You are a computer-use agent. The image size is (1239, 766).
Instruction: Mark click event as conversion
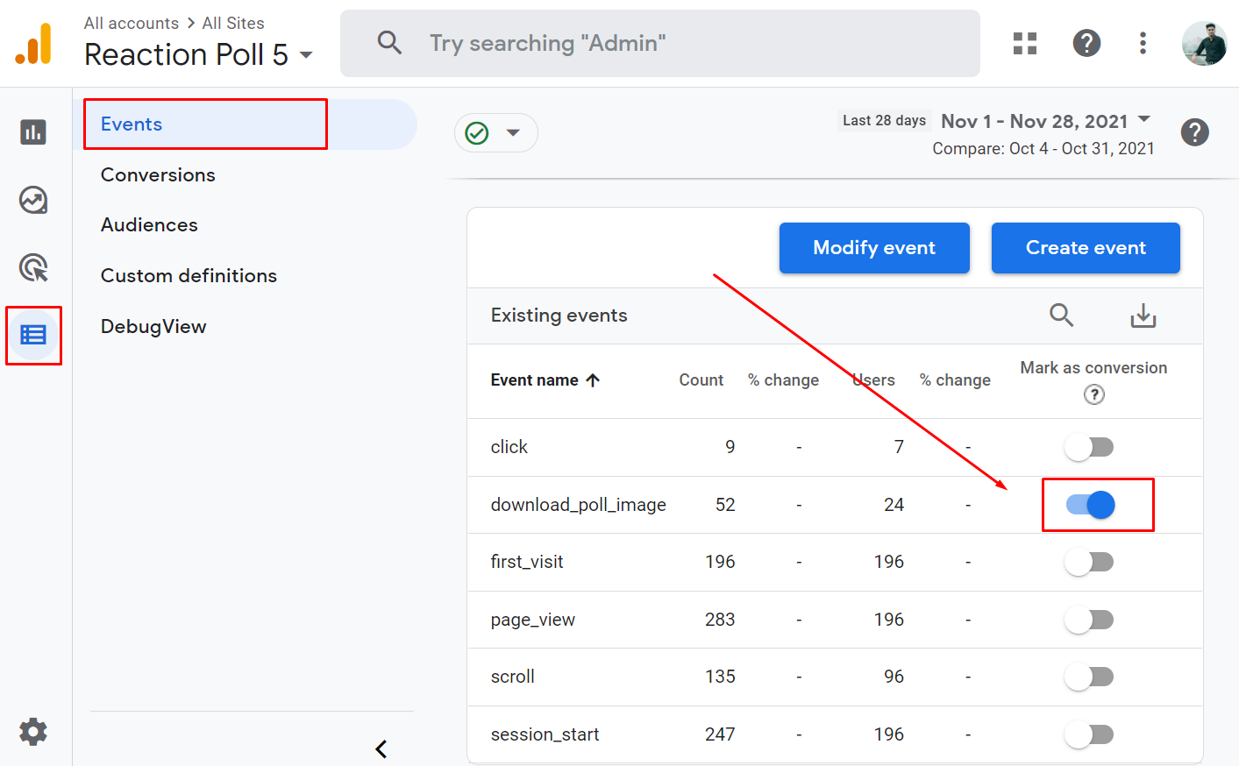pyautogui.click(x=1089, y=447)
